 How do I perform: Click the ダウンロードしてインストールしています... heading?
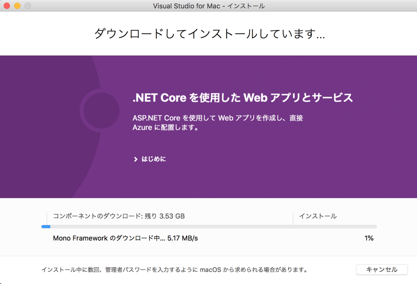209,33
